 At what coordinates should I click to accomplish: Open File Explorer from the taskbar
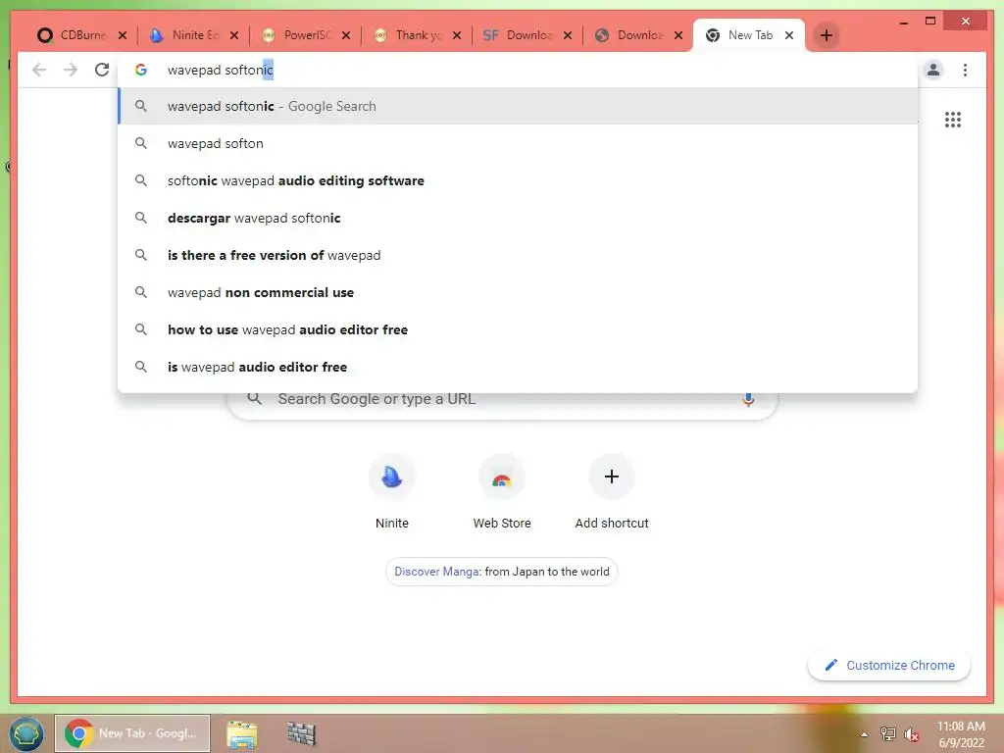click(x=242, y=733)
